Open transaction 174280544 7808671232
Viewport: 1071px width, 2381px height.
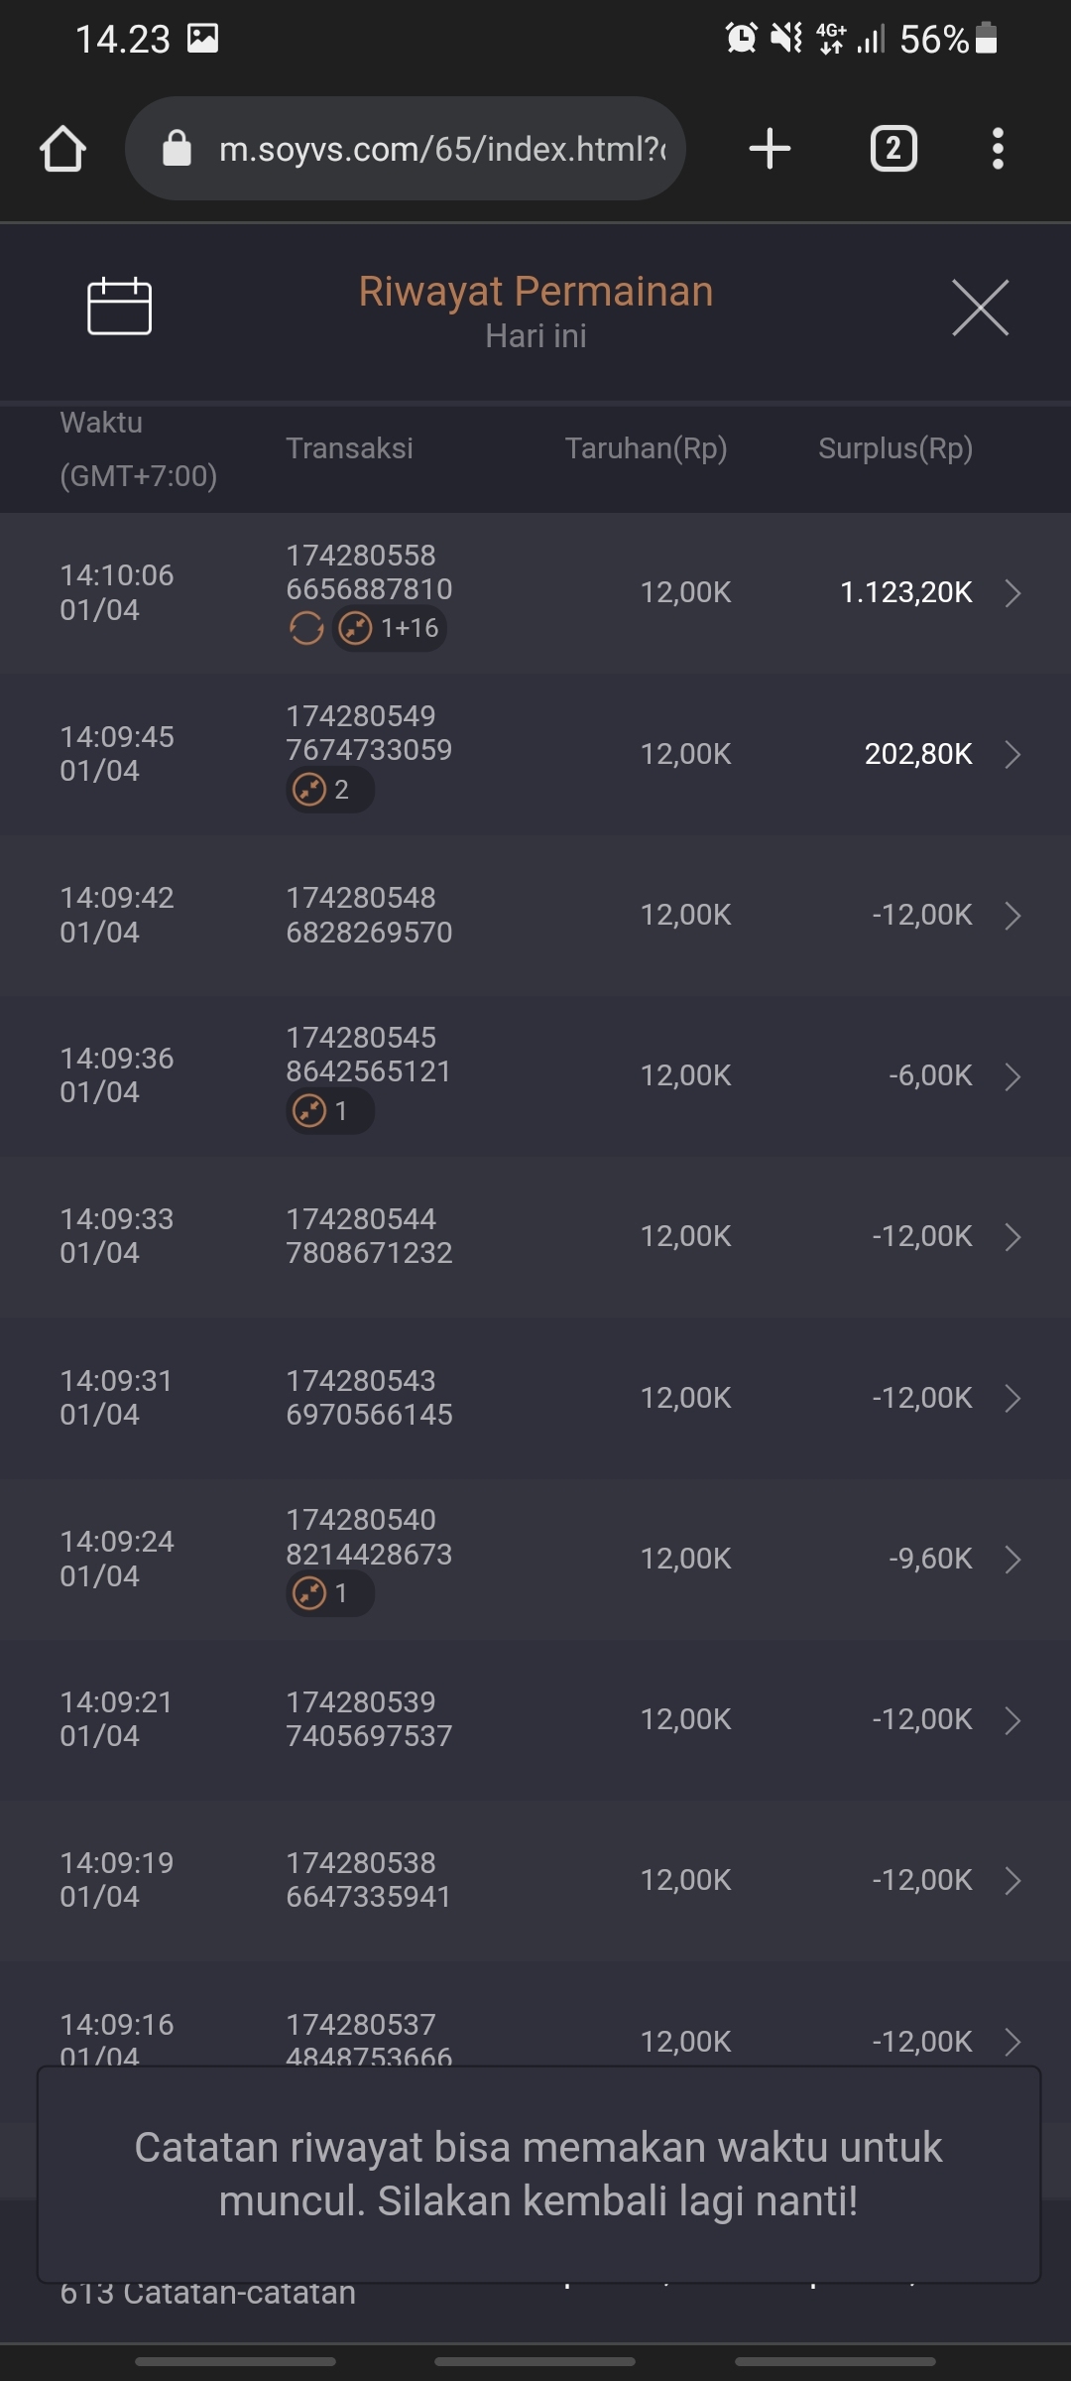point(369,1236)
